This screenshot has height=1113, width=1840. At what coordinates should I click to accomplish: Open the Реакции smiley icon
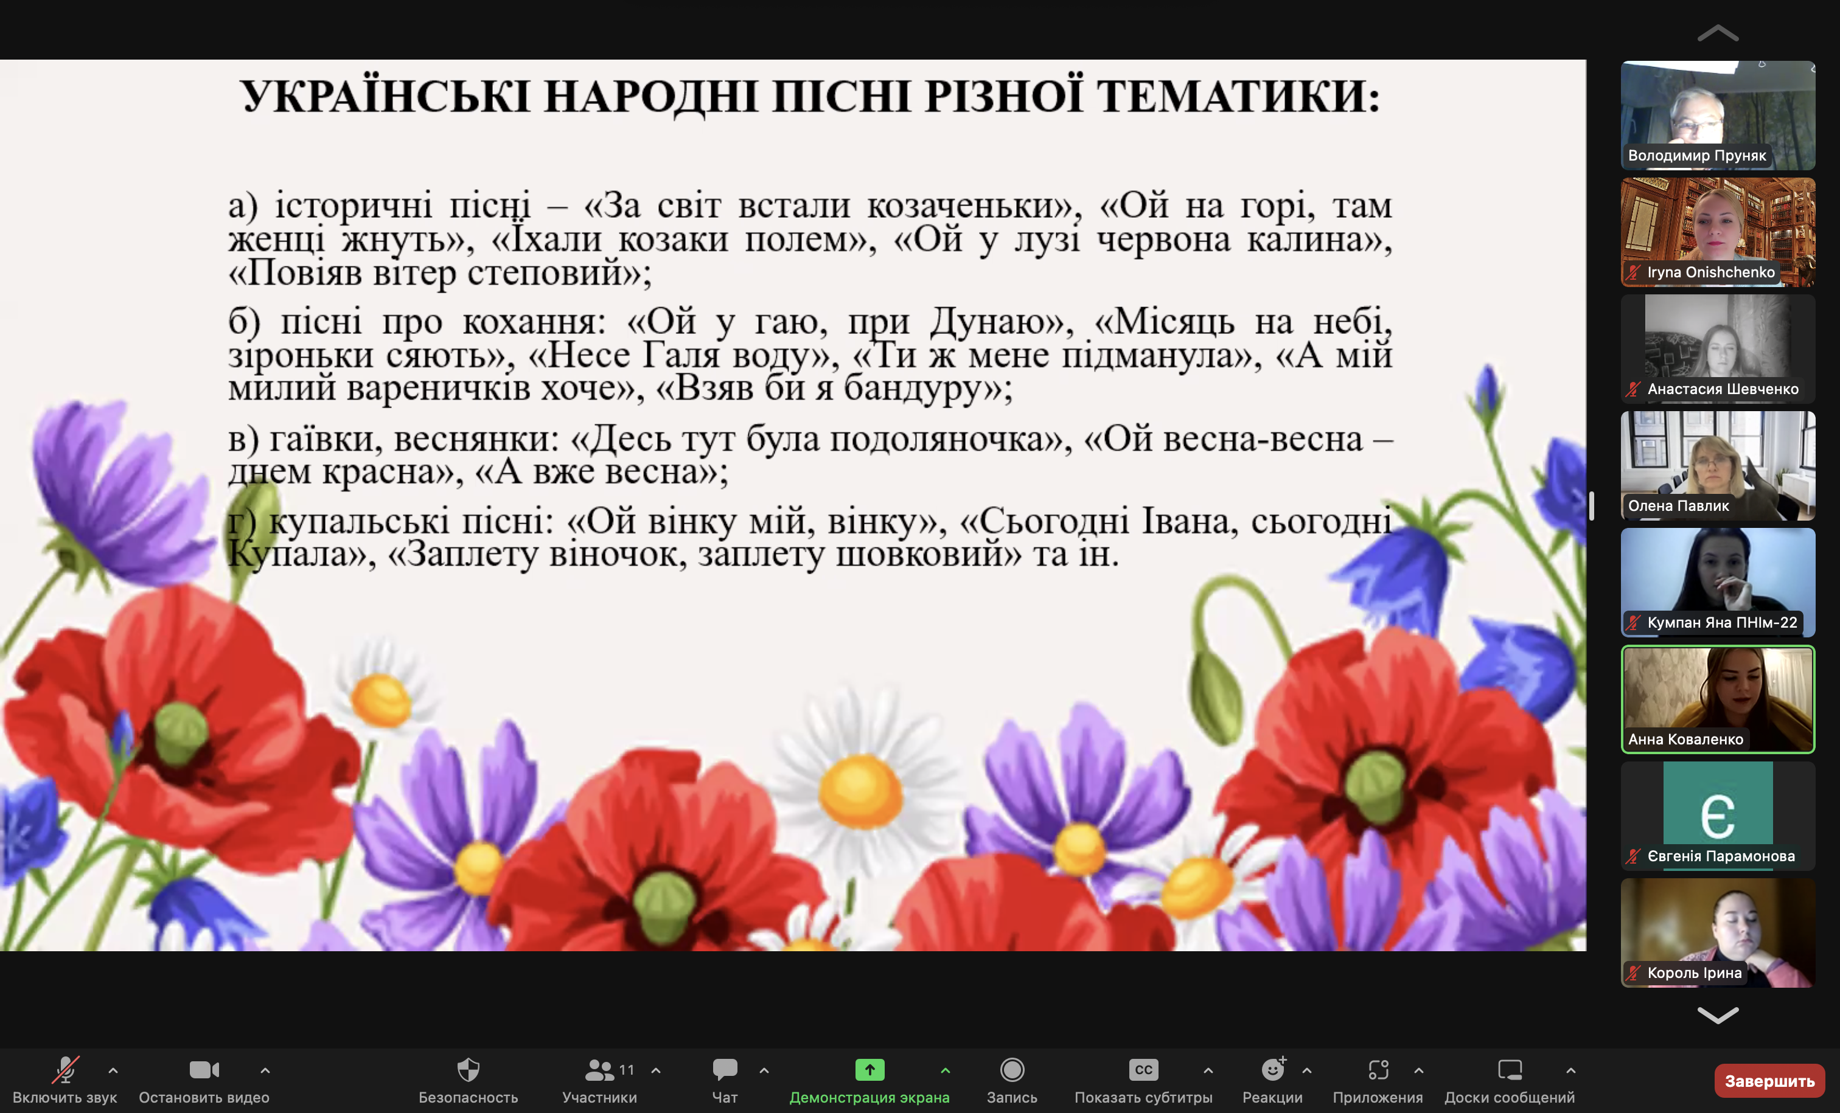[1273, 1070]
